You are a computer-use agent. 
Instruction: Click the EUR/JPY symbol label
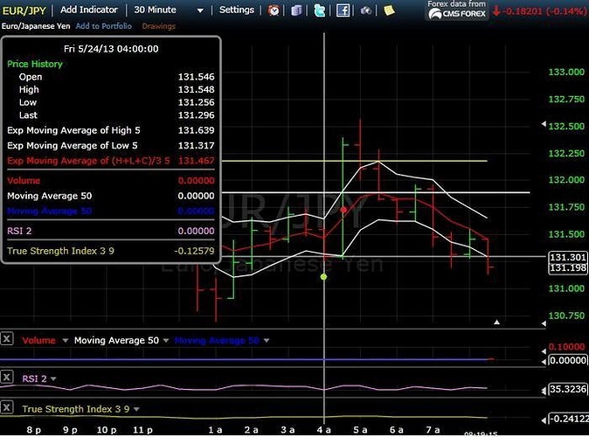(x=24, y=10)
